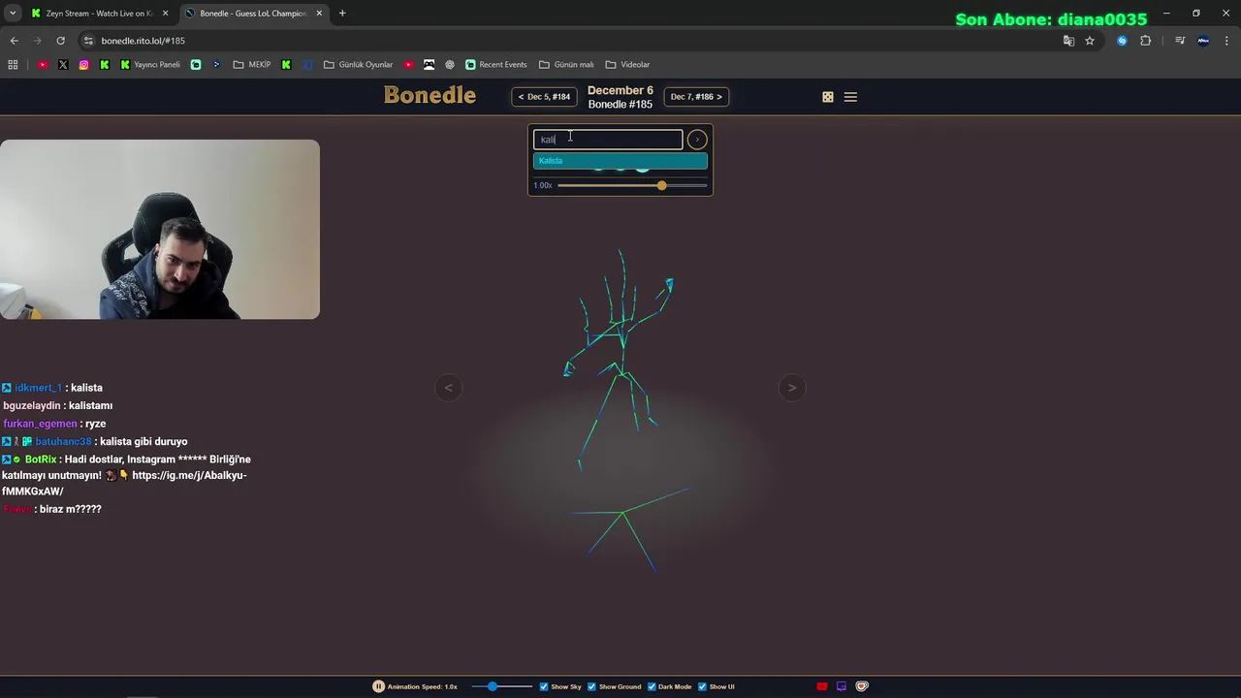Submit the guess with the arrow button

click(697, 140)
